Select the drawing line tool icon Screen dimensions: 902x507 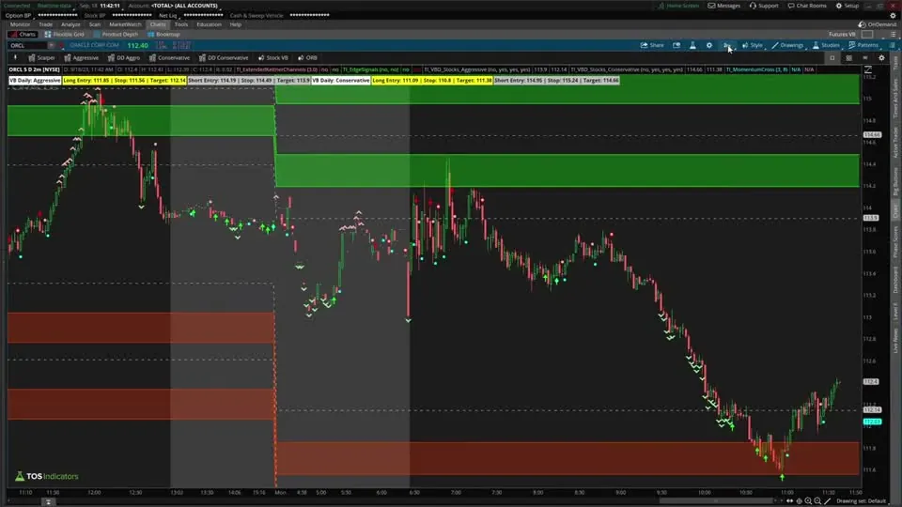coord(827,501)
